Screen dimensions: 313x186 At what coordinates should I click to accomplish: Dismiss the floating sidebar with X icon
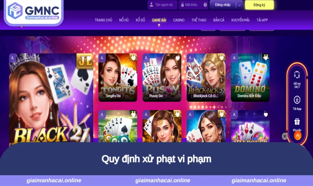(x=285, y=136)
